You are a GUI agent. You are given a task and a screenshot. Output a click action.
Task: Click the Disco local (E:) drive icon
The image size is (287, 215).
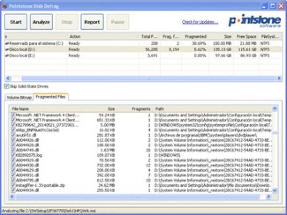[x=7, y=55]
